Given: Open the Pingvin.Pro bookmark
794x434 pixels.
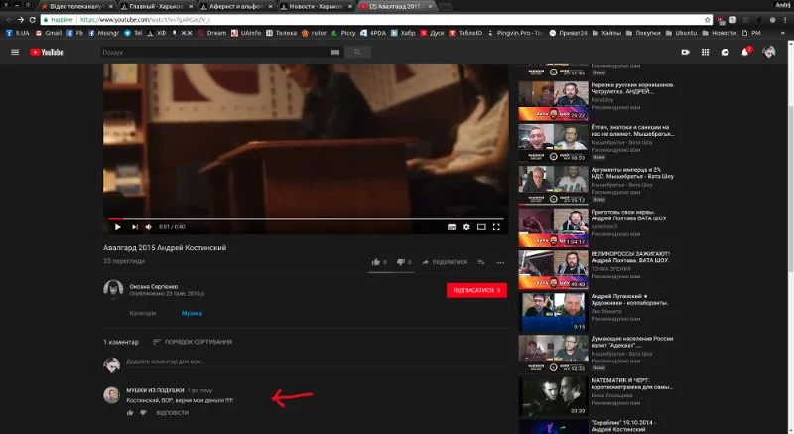Looking at the screenshot, I should 514,33.
